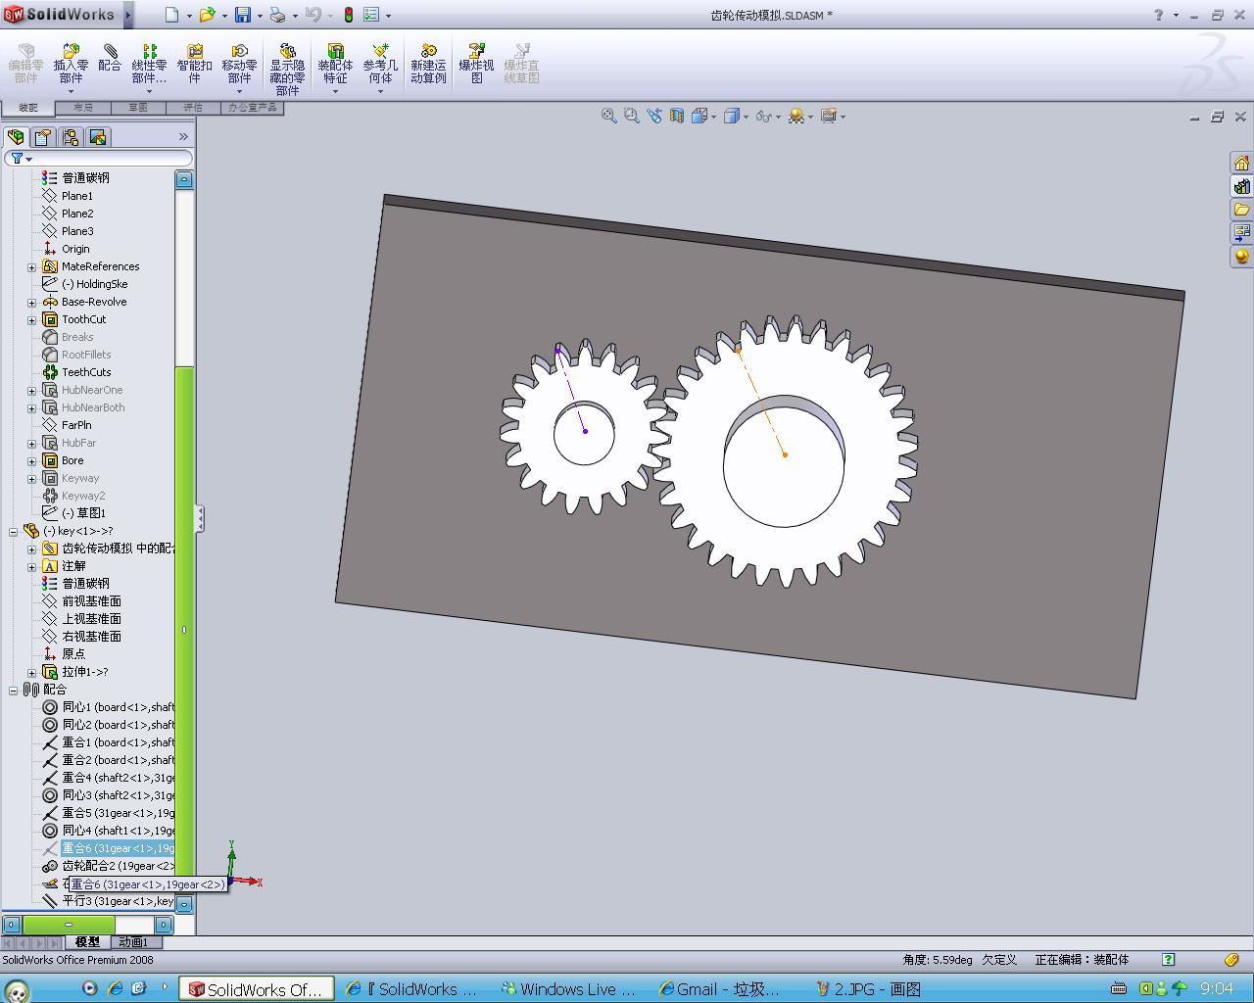Switch to FeatureManager design tree tab
The height and width of the screenshot is (1003, 1254).
tap(16, 137)
